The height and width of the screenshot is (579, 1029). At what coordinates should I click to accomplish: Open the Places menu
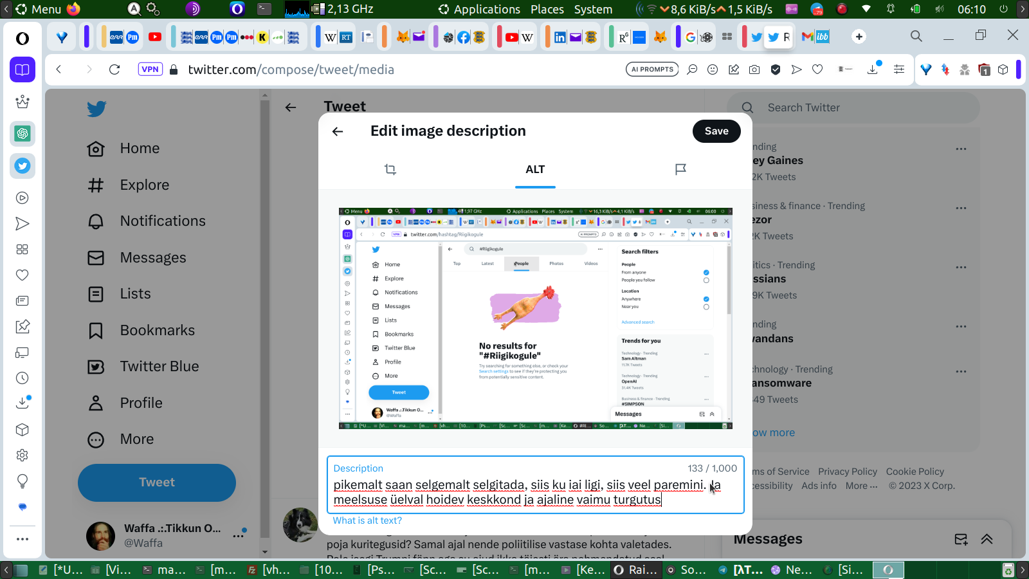pos(547,9)
